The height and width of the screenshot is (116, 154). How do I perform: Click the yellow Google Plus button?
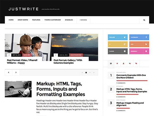click(x=118, y=44)
